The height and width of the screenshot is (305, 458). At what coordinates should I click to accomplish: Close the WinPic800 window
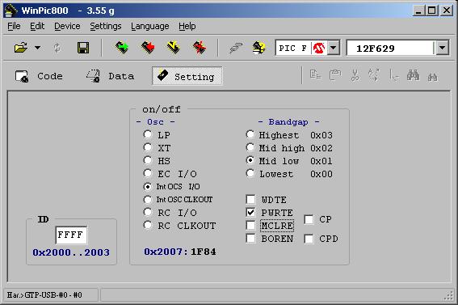coord(447,11)
